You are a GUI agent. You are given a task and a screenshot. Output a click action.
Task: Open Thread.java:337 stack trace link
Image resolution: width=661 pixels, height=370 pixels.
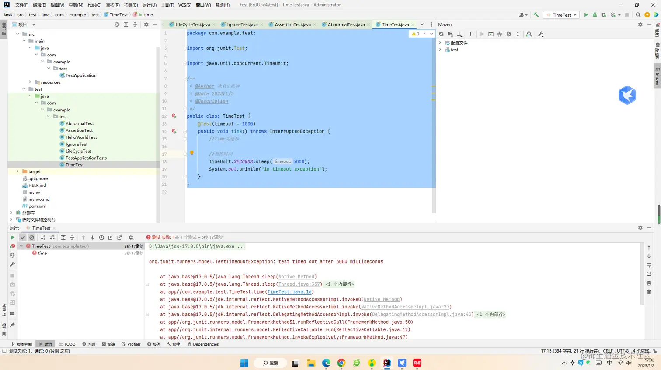(x=299, y=284)
